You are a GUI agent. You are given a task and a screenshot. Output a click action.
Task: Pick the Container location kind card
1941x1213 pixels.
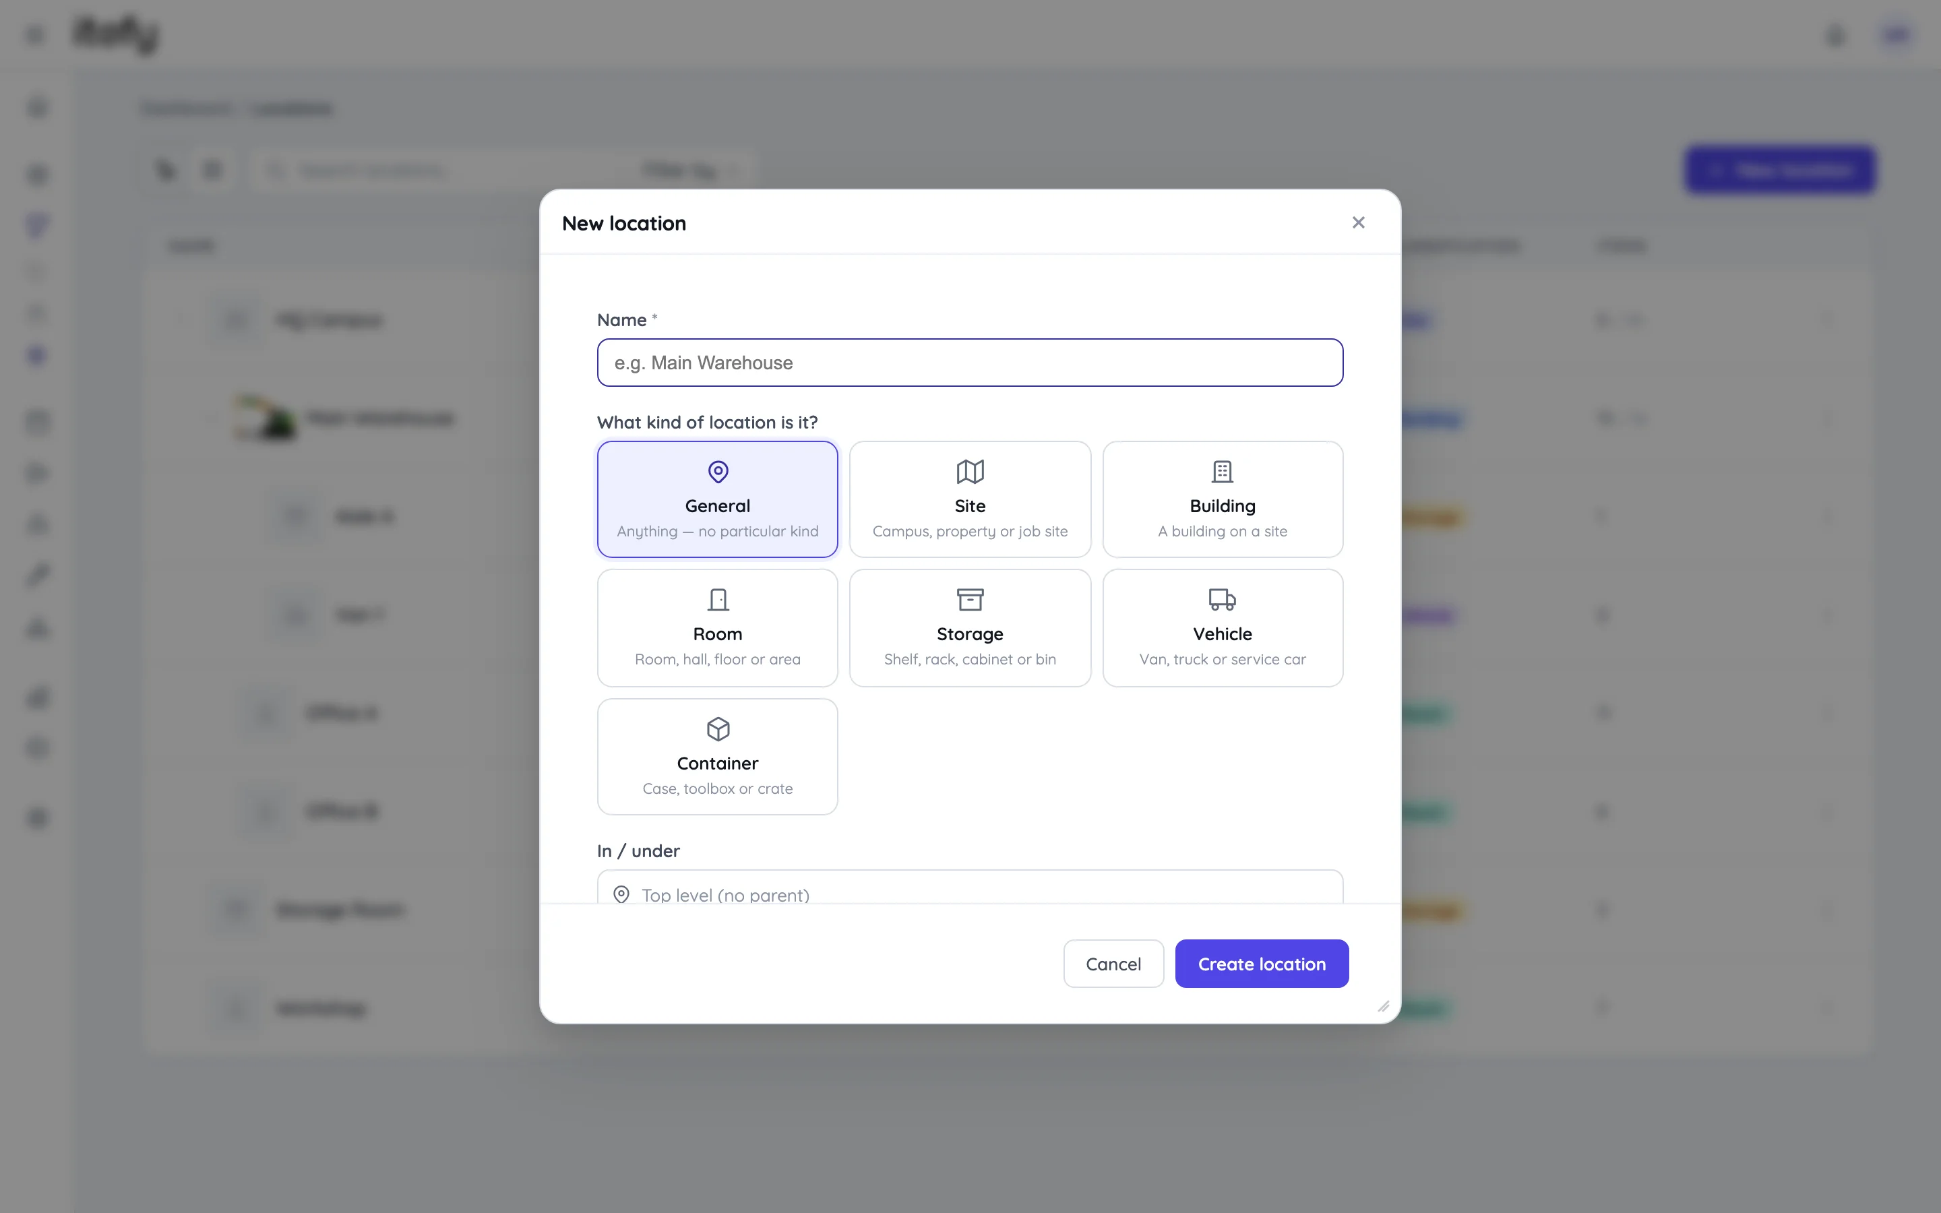pos(717,757)
